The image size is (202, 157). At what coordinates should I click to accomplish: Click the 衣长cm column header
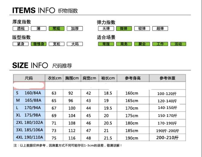[54, 78]
